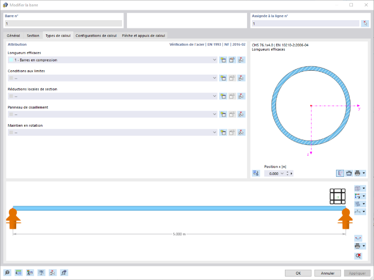The image size is (374, 280).
Task: Click the colored display properties icon at bottom-left
Action: tap(30, 273)
